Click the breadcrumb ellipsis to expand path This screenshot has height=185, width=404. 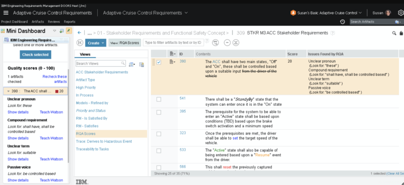tap(90, 33)
